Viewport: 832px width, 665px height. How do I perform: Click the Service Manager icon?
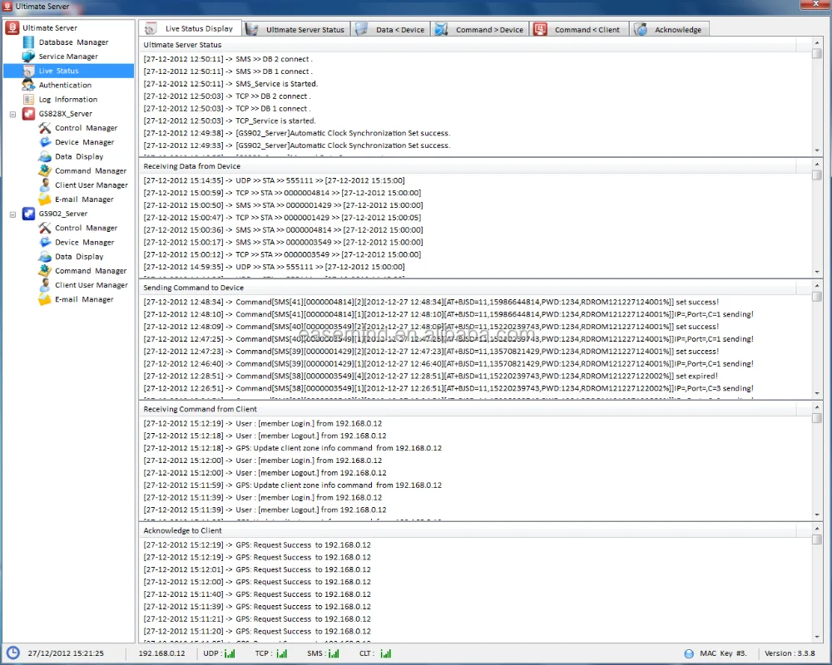click(29, 57)
